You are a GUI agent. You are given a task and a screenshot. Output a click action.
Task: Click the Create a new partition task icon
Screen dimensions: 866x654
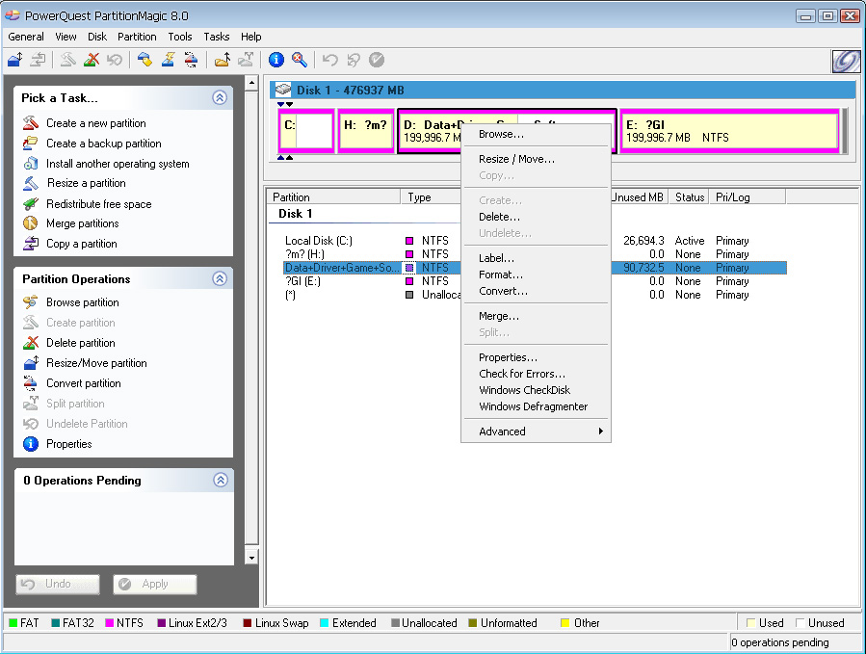click(31, 122)
